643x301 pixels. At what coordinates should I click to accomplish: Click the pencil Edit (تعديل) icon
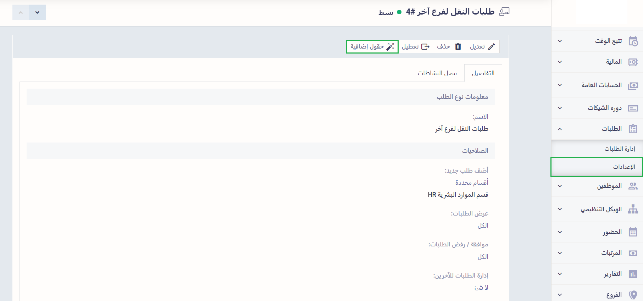(492, 47)
